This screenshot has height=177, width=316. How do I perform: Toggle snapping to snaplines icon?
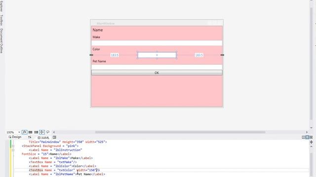coord(42,132)
